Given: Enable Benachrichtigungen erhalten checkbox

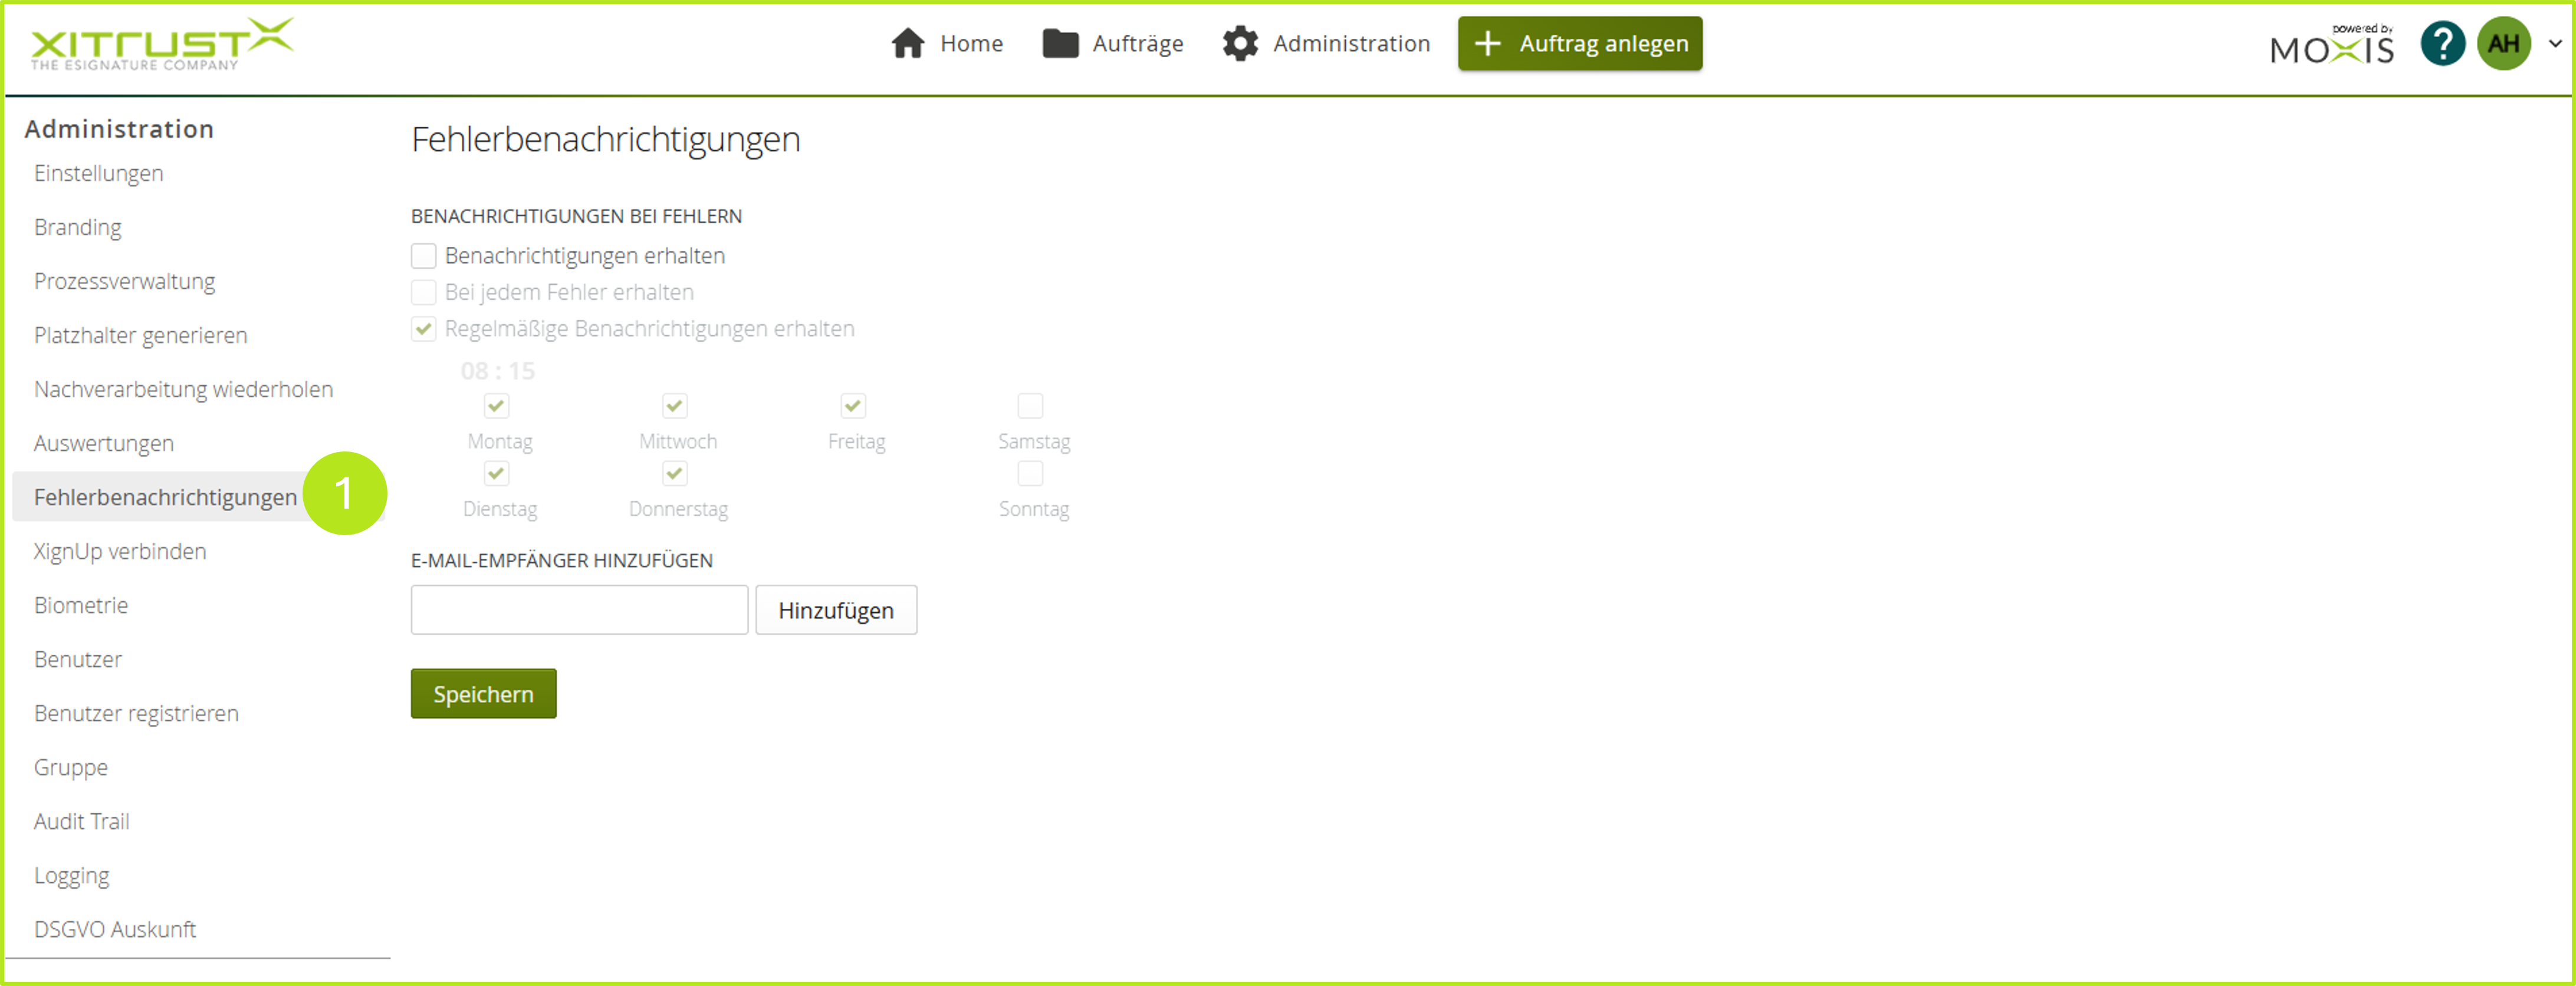Looking at the screenshot, I should [424, 256].
